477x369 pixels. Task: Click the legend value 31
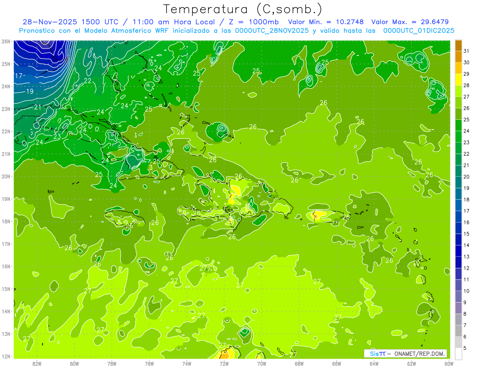pos(467,51)
